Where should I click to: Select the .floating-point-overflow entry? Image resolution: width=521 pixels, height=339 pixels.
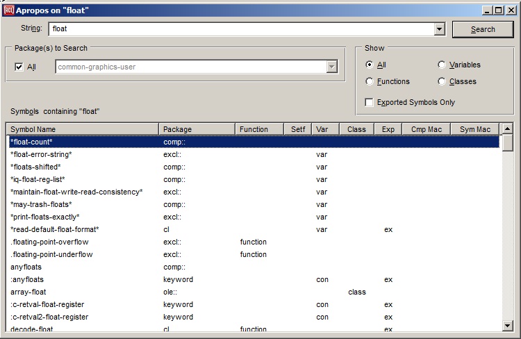(49, 242)
